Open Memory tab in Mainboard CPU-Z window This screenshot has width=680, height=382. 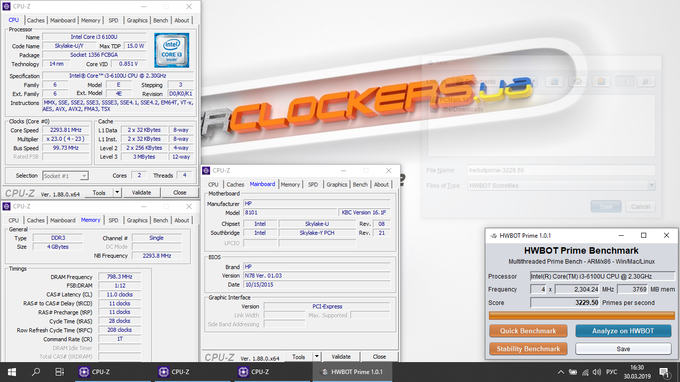(x=290, y=185)
